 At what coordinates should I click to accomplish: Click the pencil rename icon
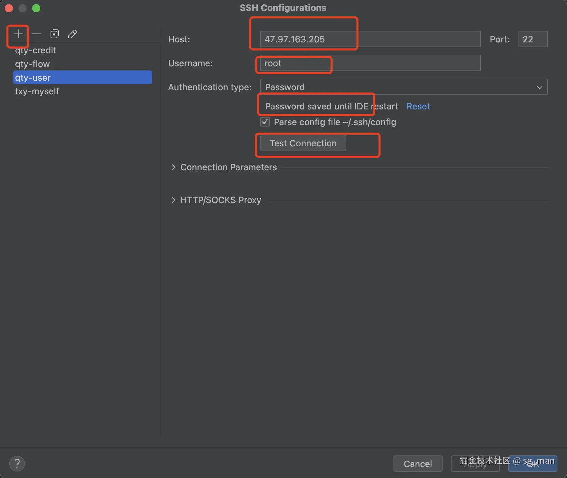click(72, 34)
